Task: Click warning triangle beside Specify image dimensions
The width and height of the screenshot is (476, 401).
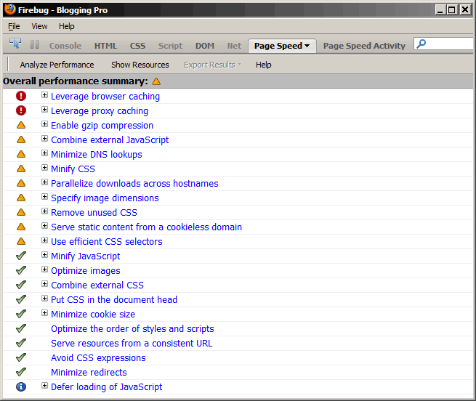Action: point(21,198)
